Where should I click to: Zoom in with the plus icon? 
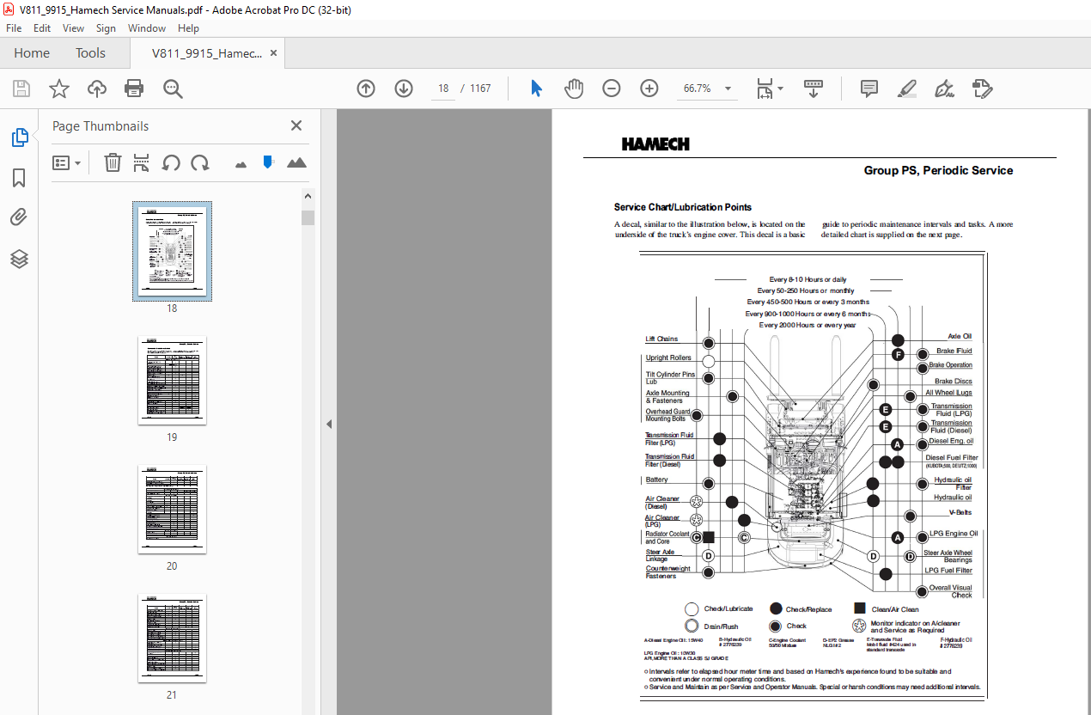(649, 89)
